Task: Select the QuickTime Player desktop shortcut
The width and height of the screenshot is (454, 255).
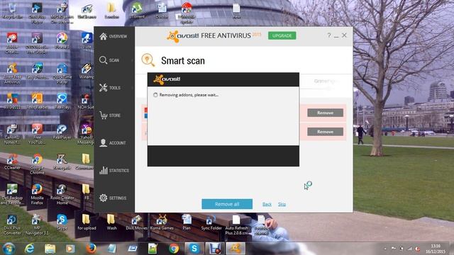Action: click(x=62, y=74)
